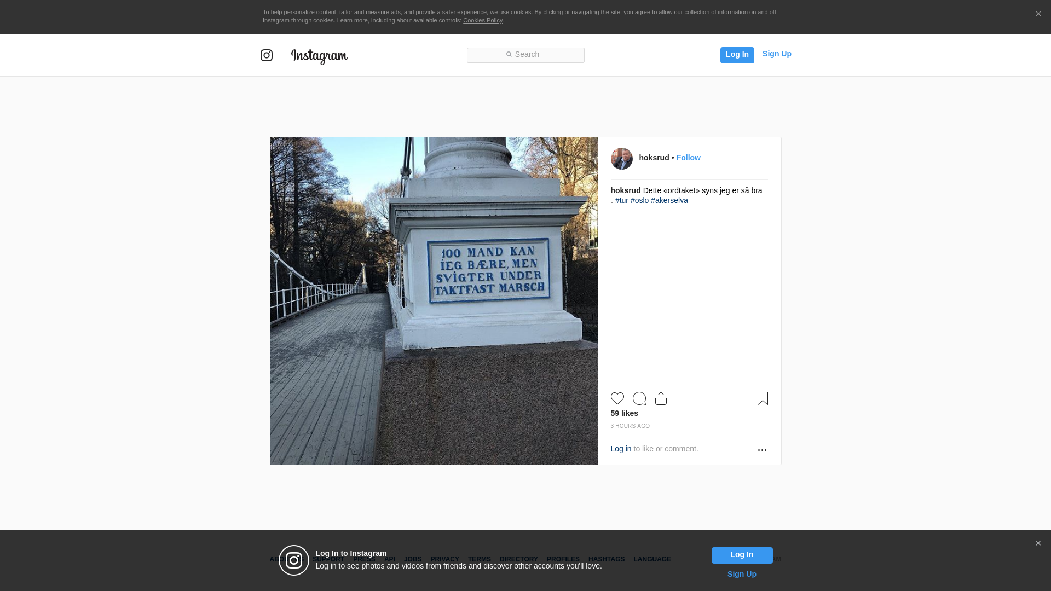This screenshot has width=1051, height=591.
Task: Save post with bookmark icon
Action: click(763, 398)
